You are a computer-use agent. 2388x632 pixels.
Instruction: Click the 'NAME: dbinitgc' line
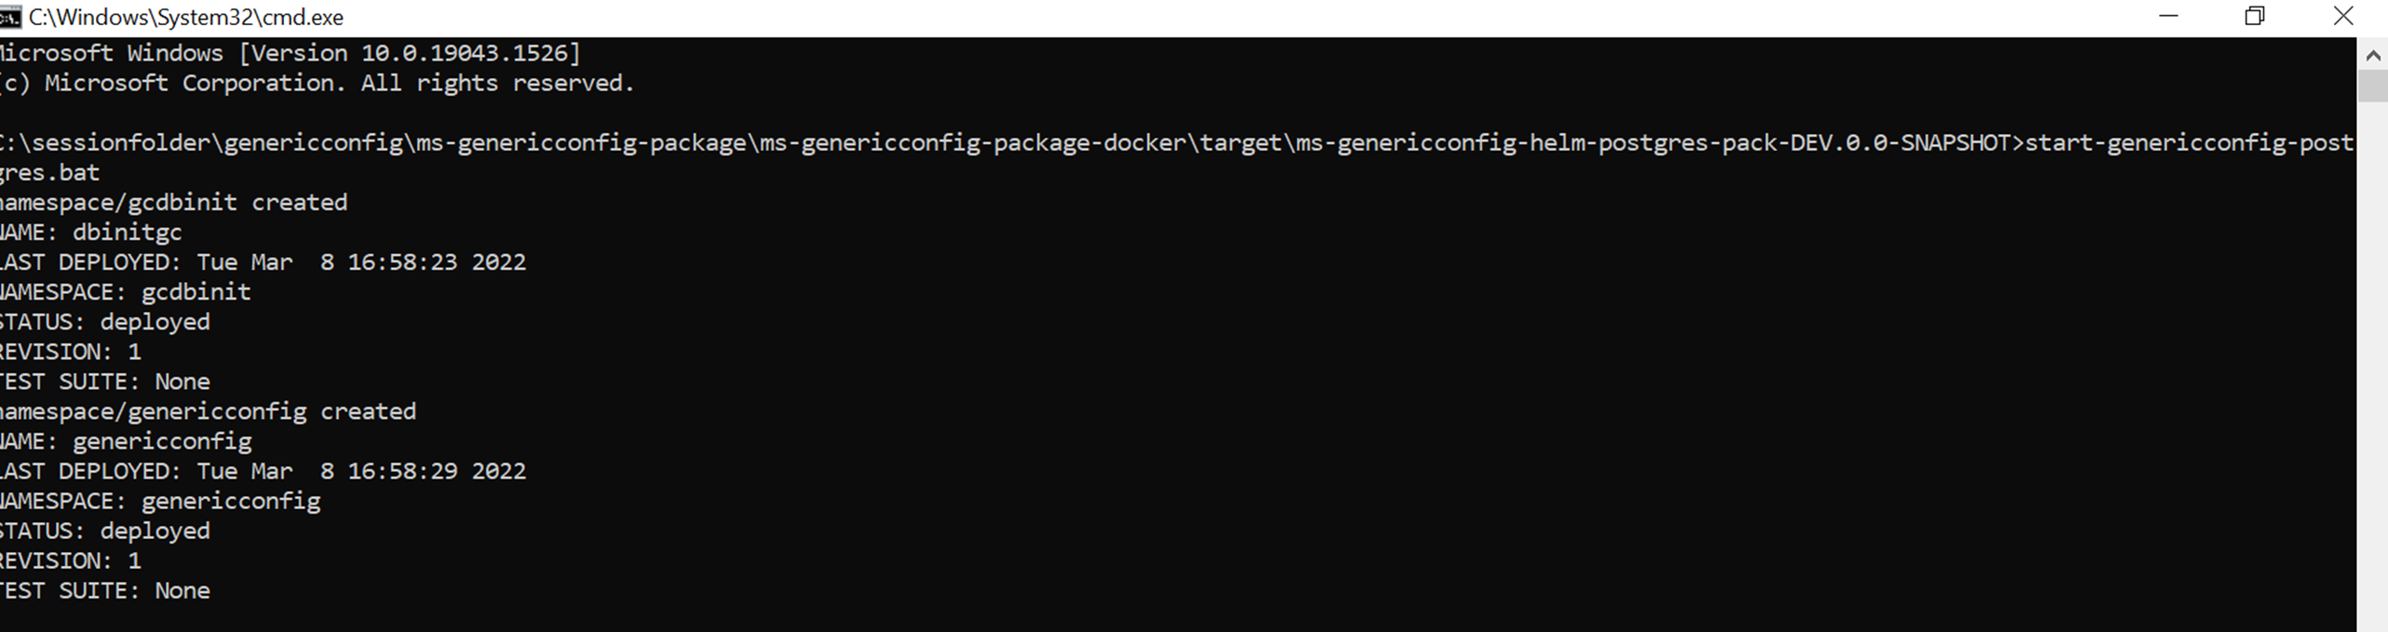(x=91, y=232)
